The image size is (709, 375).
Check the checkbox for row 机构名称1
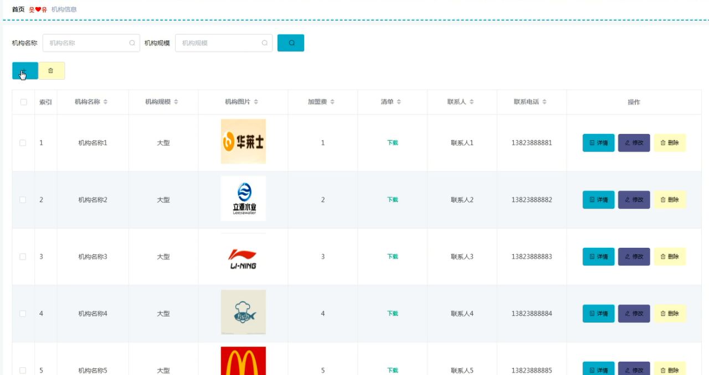tap(23, 143)
